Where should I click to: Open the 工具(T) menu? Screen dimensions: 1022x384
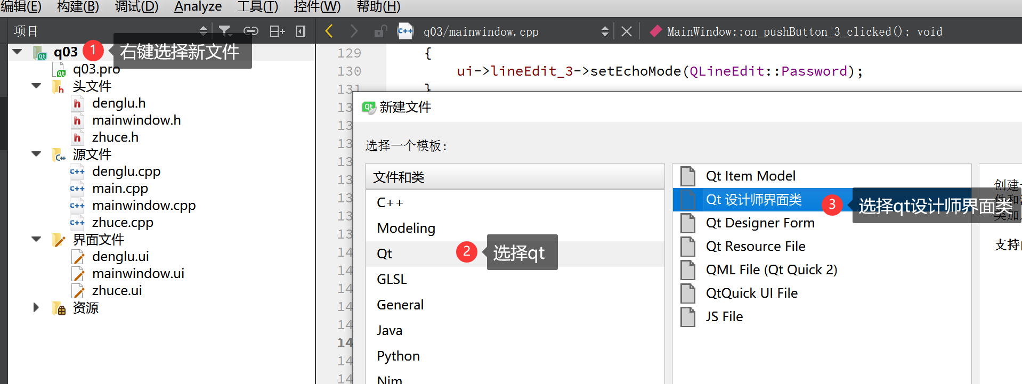coord(257,6)
